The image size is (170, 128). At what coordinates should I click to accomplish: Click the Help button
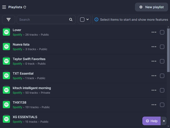151,121
